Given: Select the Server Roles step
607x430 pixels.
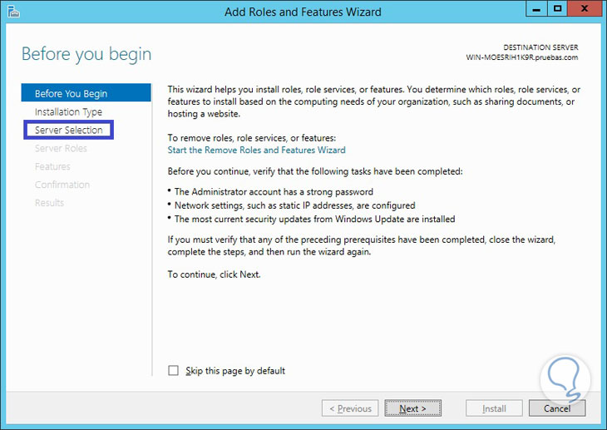Looking at the screenshot, I should (x=61, y=148).
